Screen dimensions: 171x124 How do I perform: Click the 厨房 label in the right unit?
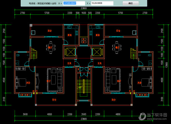(x=98, y=35)
